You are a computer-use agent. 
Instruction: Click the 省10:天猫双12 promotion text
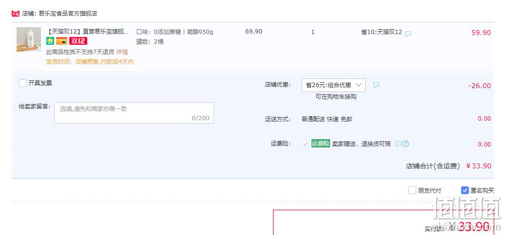point(382,32)
